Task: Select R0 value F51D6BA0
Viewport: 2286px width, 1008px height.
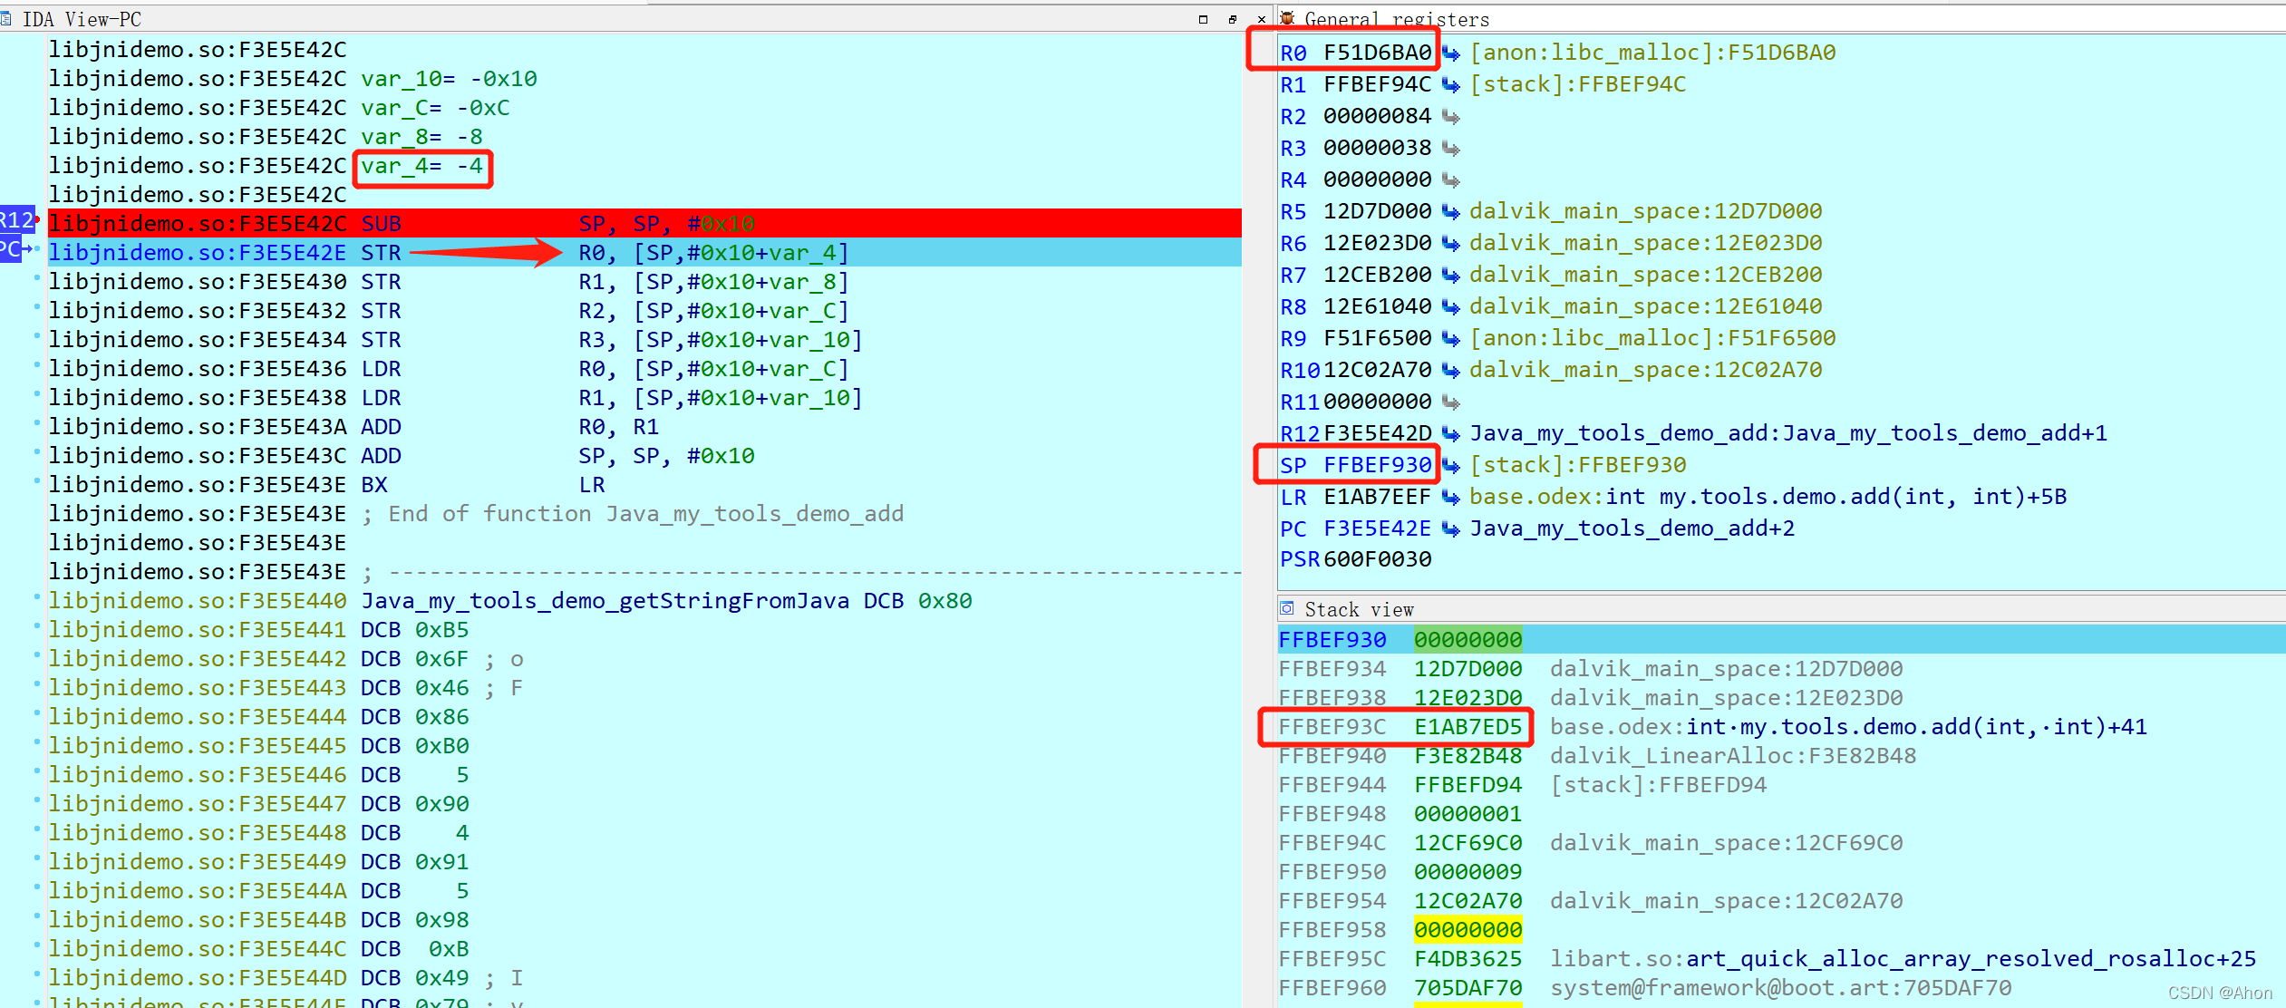Action: 1377,53
